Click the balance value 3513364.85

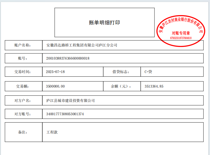pyautogui.click(x=154, y=86)
